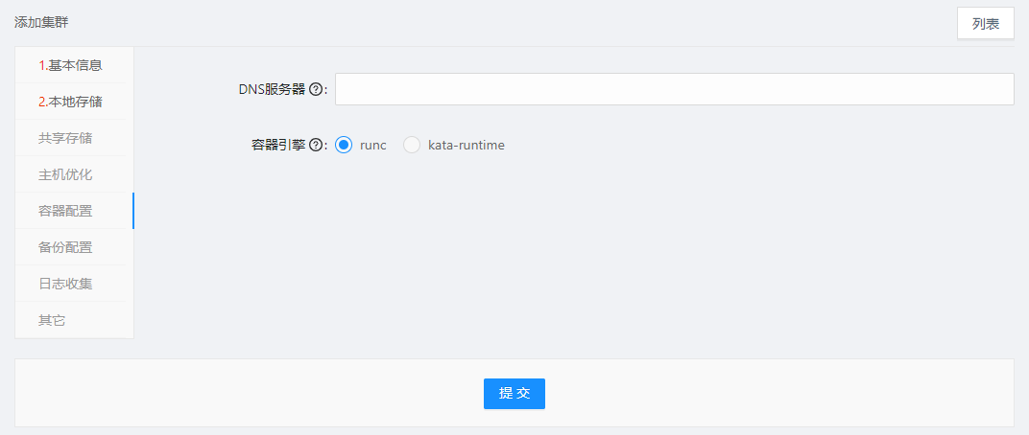1029x435 pixels.
Task: Switch to the 共享存储 tab
Action: coord(74,138)
